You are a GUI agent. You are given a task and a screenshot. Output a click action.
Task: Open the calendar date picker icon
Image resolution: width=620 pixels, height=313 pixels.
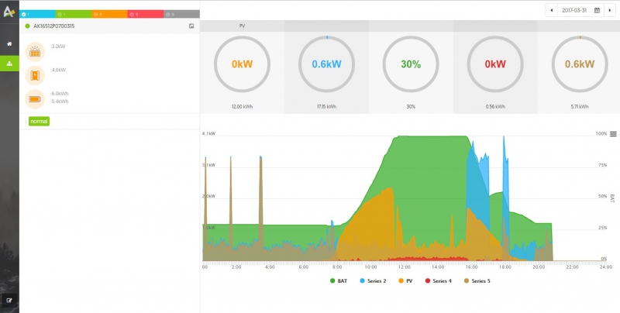597,10
